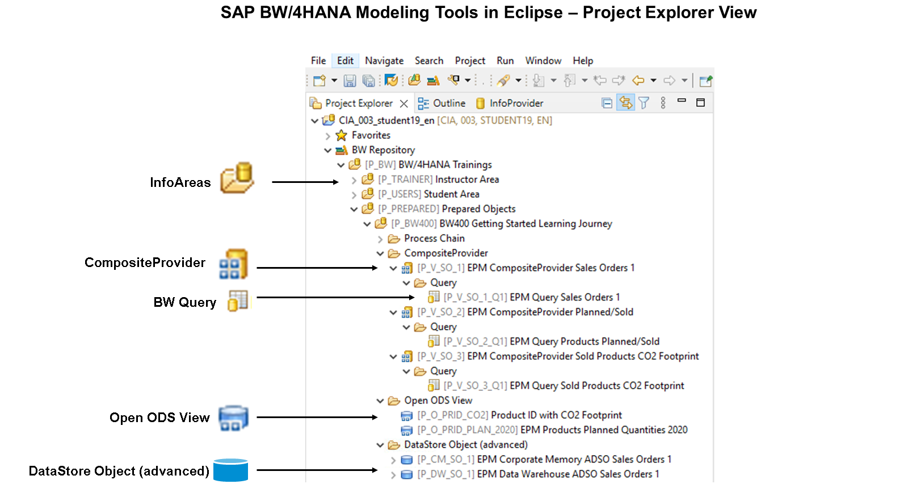
Task: Click the search tool toolbar icon
Action: (453, 81)
